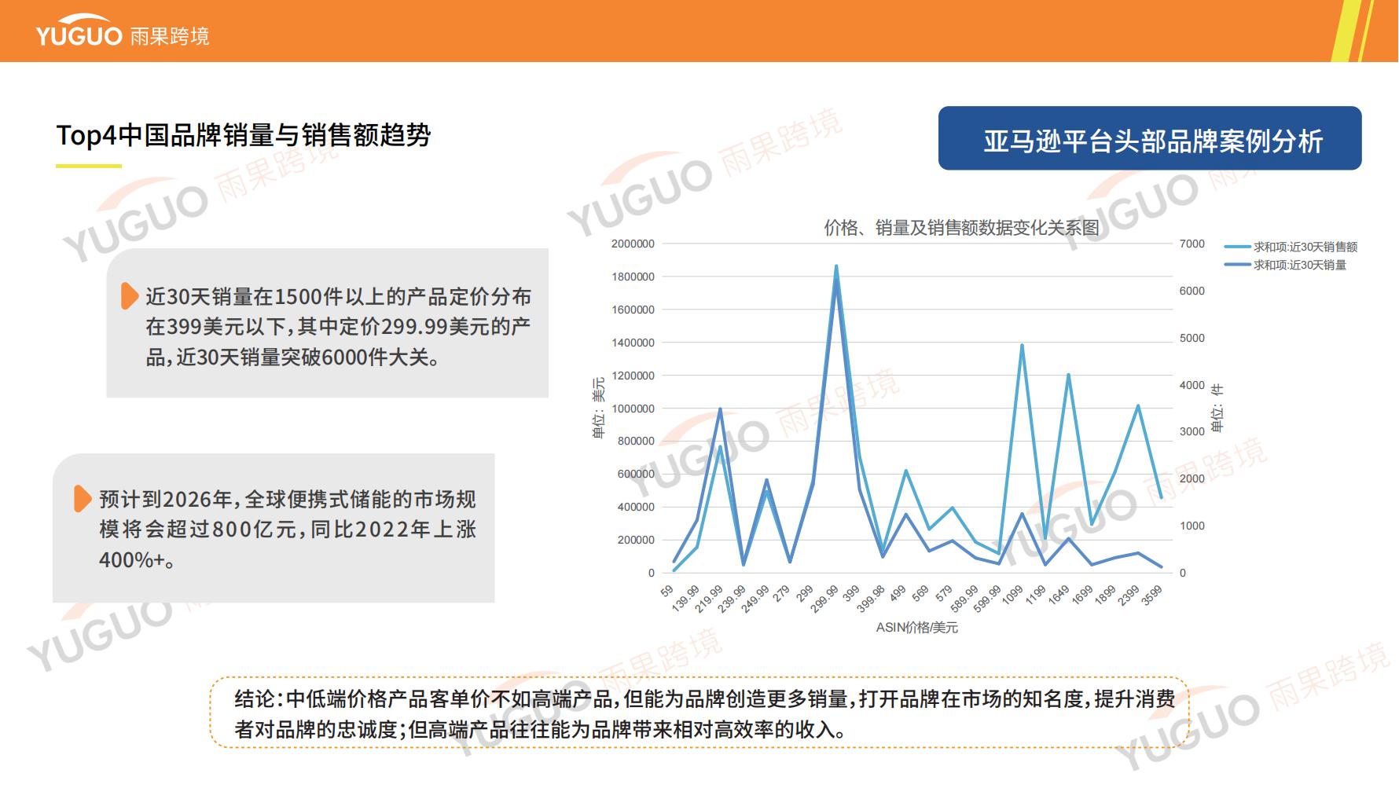The width and height of the screenshot is (1399, 788).
Task: Click right axis value 2000
Action: point(1192,478)
